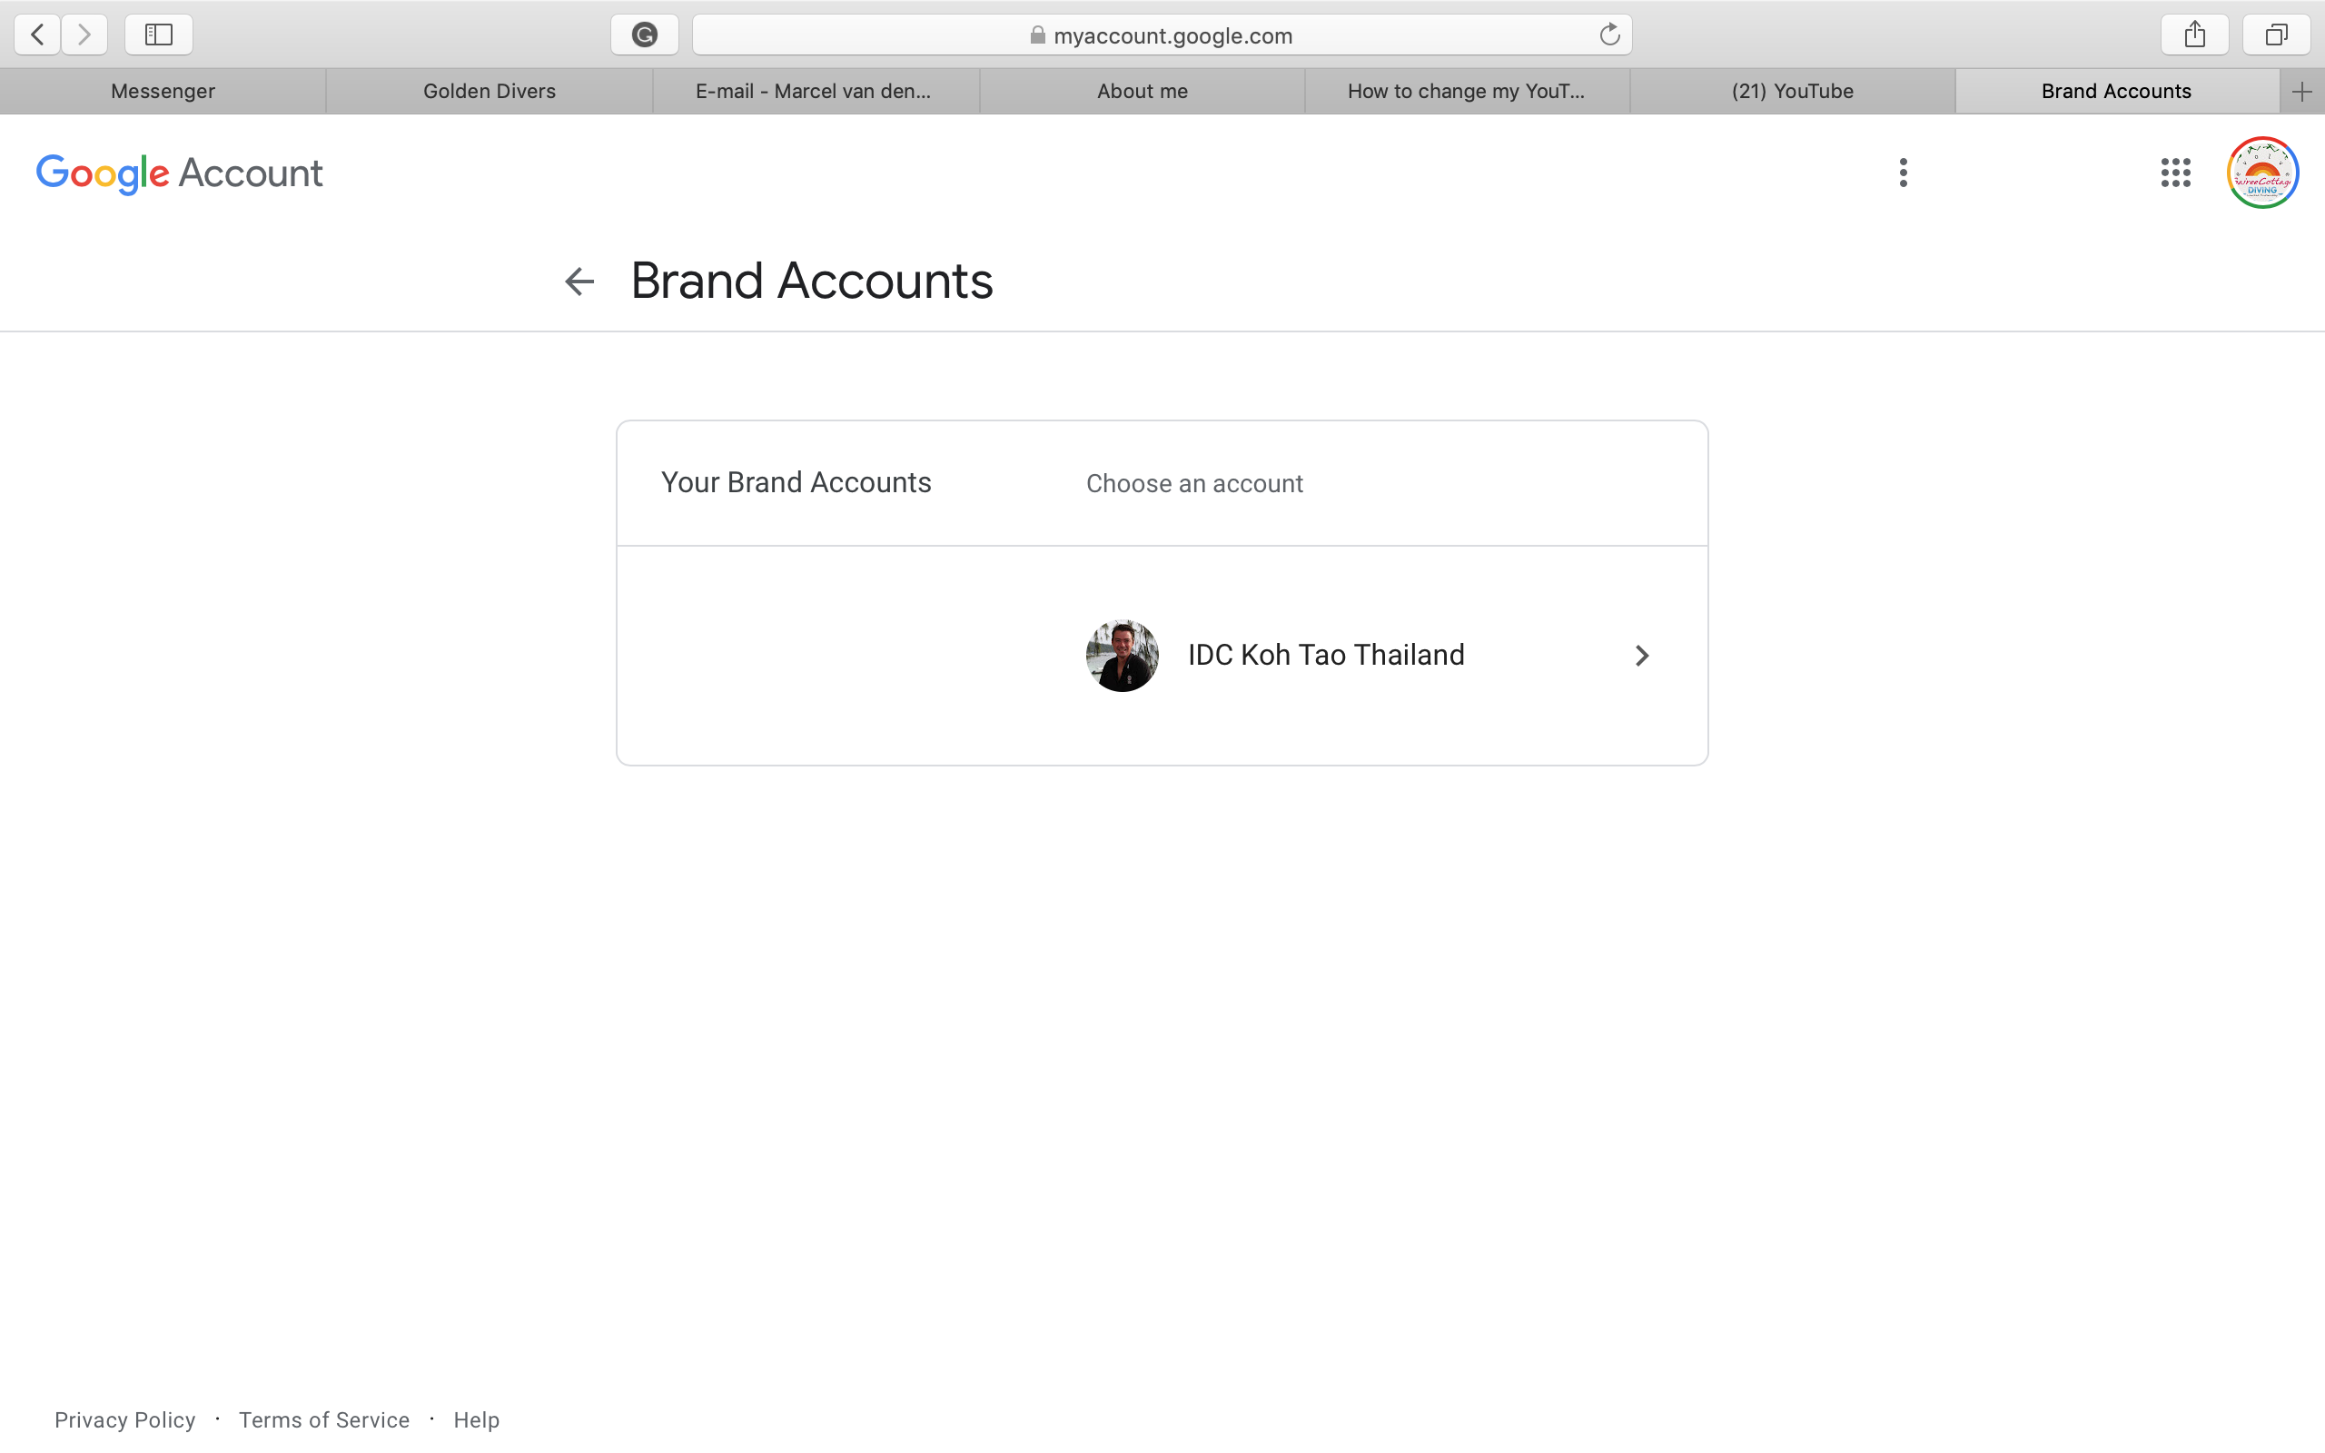Click the Google account profile picture
Image resolution: width=2325 pixels, height=1453 pixels.
tap(2262, 173)
